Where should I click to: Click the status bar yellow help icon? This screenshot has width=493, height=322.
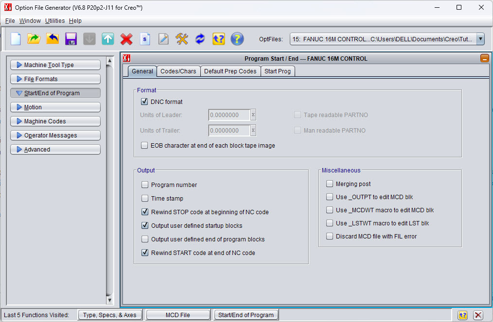coord(462,315)
